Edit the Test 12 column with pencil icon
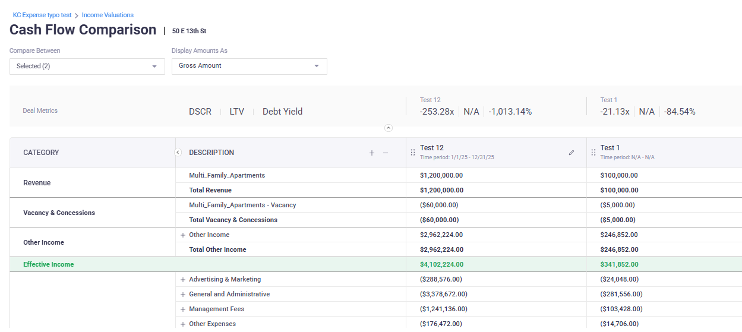This screenshot has height=332, width=742. [x=572, y=153]
